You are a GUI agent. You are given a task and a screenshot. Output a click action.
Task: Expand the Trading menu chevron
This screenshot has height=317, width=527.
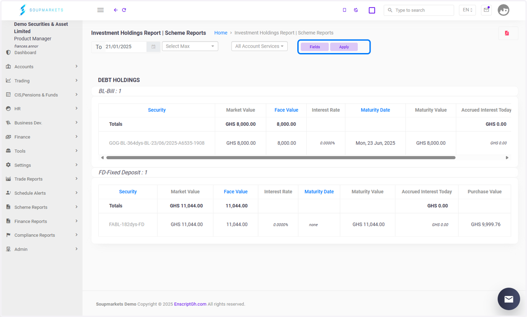point(76,80)
